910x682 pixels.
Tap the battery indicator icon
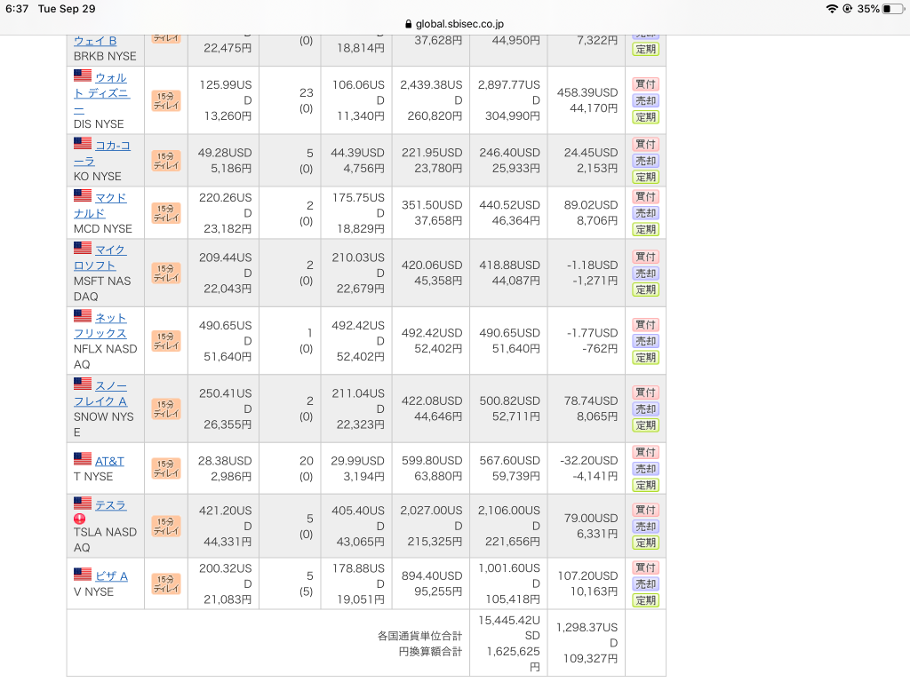[893, 9]
